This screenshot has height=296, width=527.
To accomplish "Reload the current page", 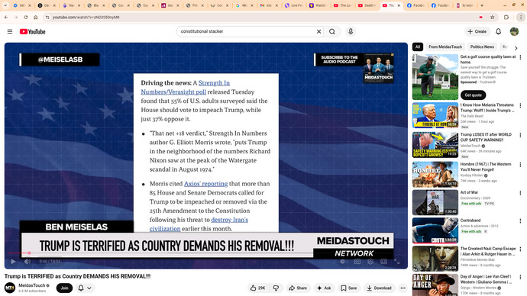I will 25,17.
